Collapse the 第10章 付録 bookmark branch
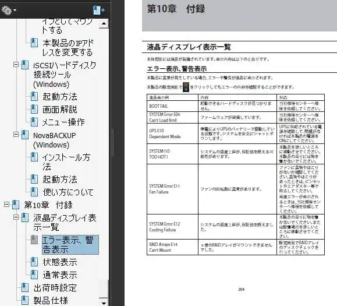 (x=6, y=204)
